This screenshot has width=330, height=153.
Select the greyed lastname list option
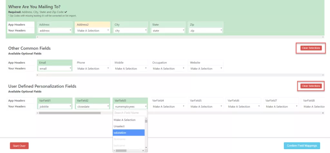[129, 145]
